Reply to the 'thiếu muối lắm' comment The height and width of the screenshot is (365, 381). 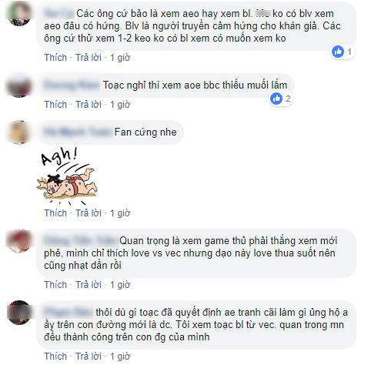pos(89,105)
